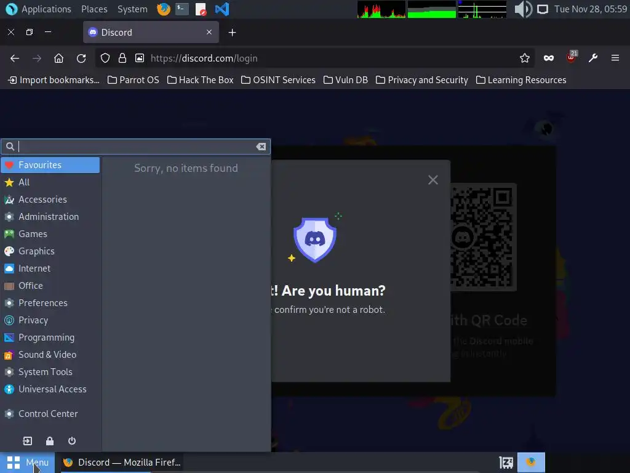Click the wrench tools icon
This screenshot has height=473, width=630.
[593, 59]
